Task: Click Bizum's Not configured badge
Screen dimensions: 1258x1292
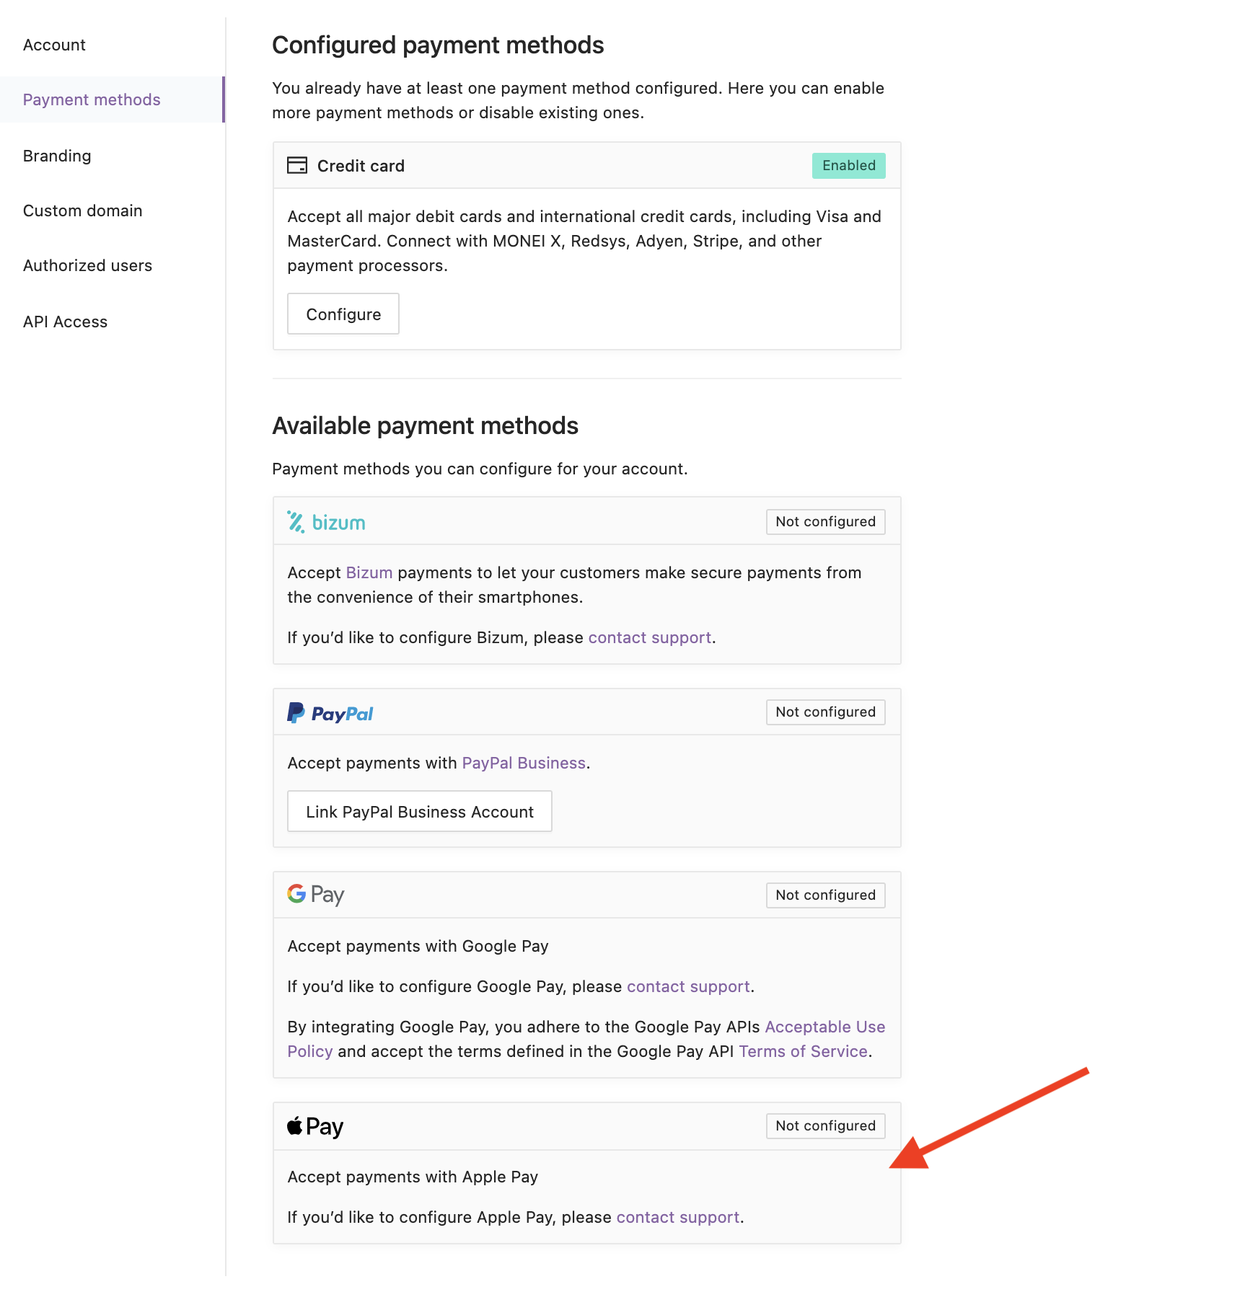Action: (x=825, y=521)
